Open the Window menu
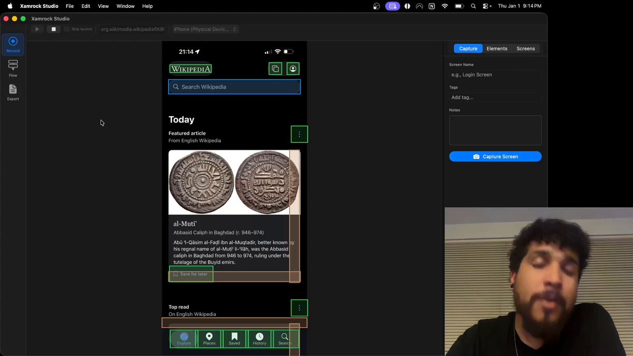The image size is (633, 356). pos(126,6)
